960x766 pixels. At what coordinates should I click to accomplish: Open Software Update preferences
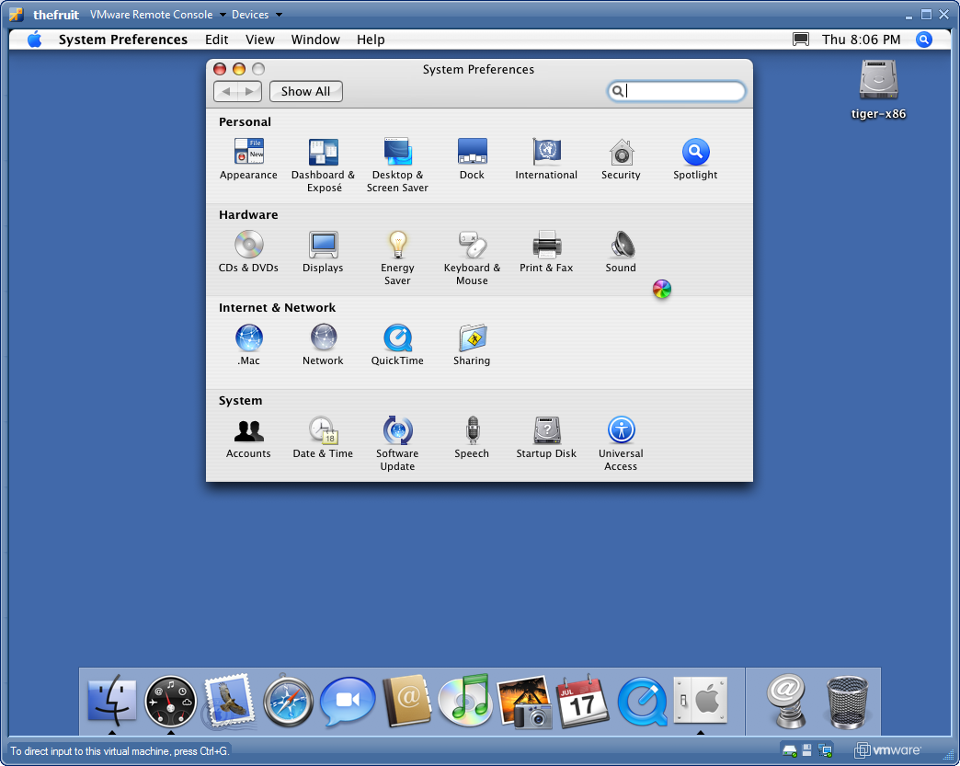coord(397,443)
